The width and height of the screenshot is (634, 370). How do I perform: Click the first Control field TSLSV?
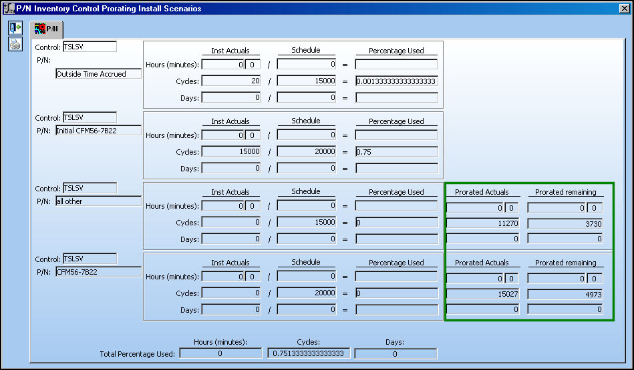coord(90,47)
